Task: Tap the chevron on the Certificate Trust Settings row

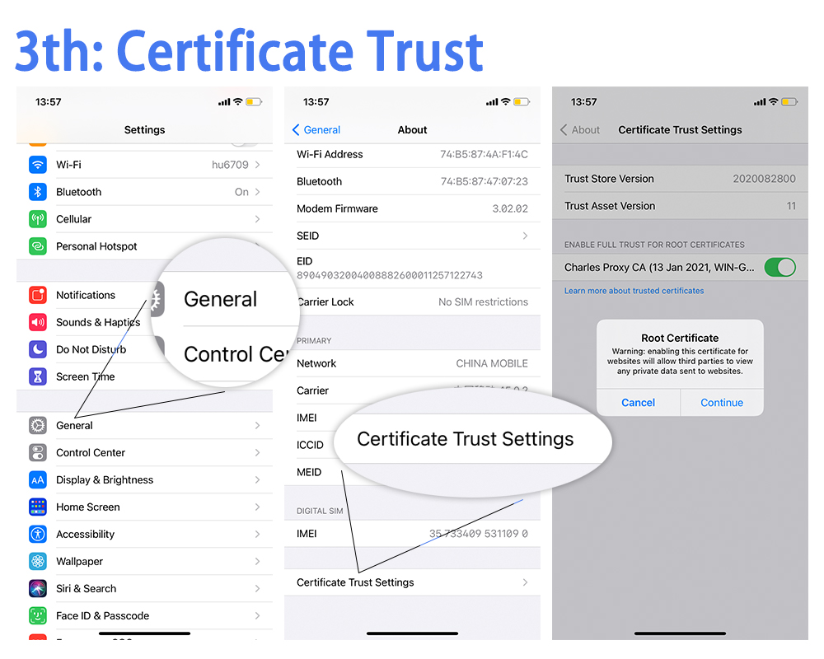Action: click(x=525, y=582)
